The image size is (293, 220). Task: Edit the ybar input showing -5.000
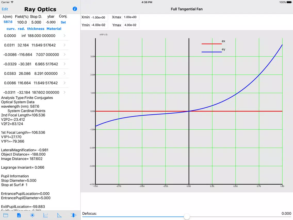51,22
